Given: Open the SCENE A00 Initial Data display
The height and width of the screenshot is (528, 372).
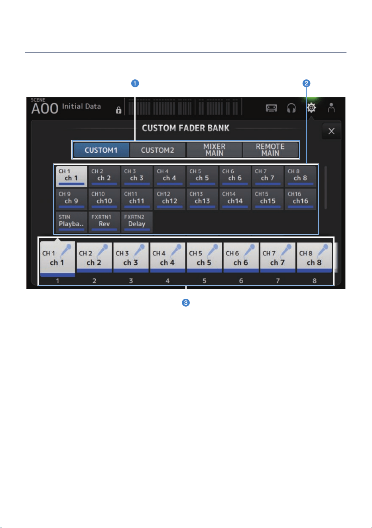Looking at the screenshot, I should pyautogui.click(x=66, y=106).
